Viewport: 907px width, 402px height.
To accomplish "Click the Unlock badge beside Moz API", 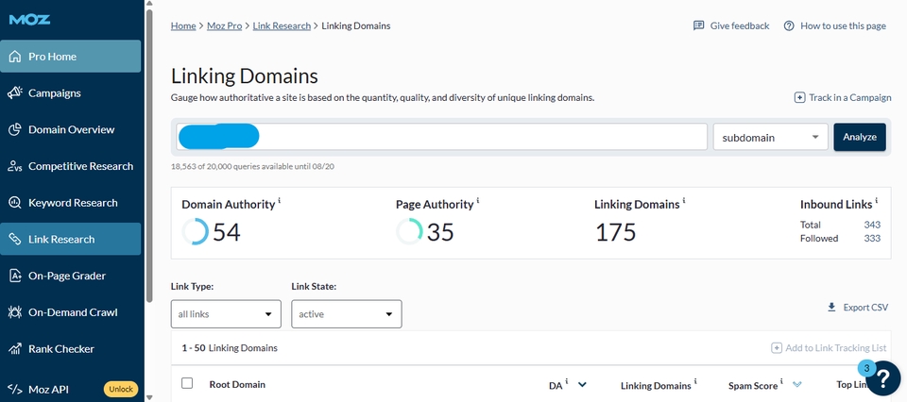I will coord(121,390).
